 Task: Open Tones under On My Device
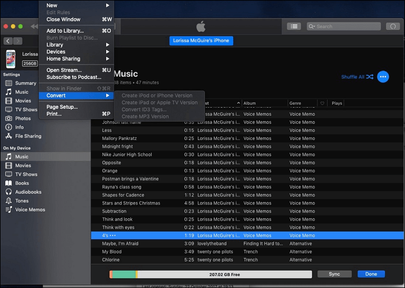(22, 200)
